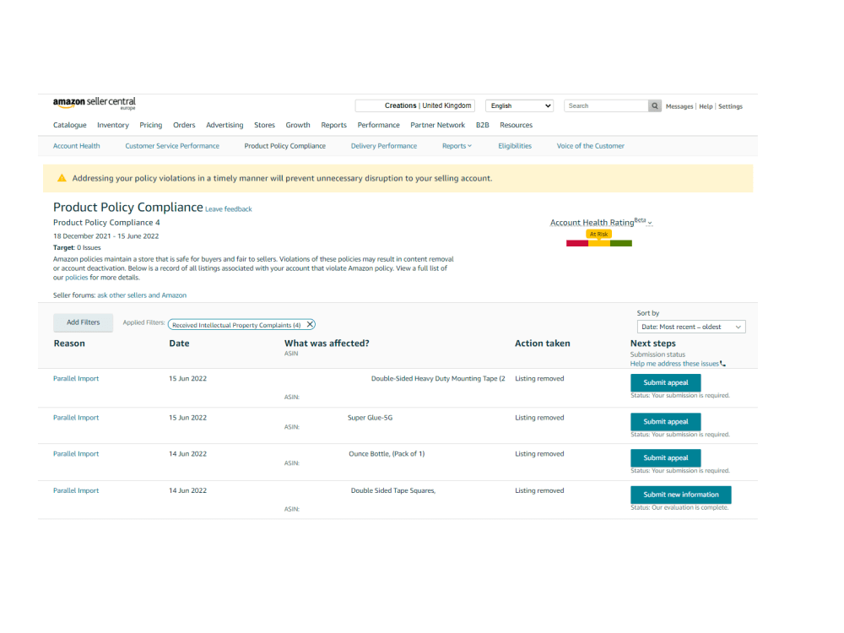The height and width of the screenshot is (633, 844).
Task: Click the search magnifier icon
Action: (x=655, y=106)
